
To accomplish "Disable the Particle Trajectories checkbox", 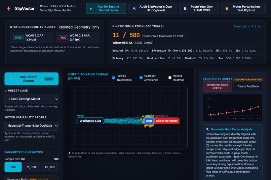I will pos(114,78).
